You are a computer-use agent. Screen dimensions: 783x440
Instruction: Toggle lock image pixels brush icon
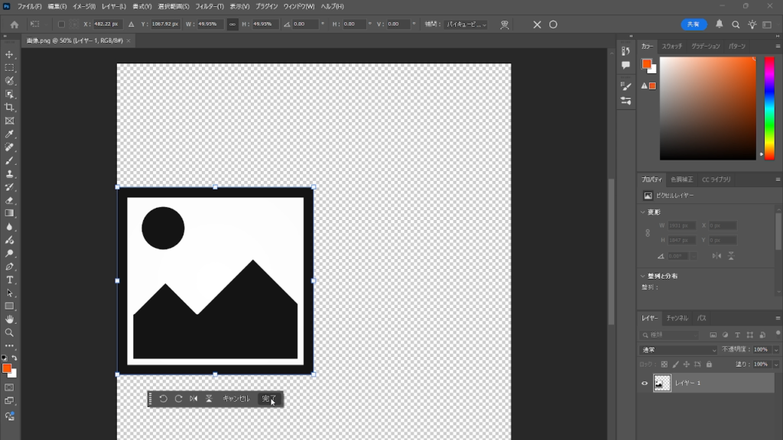point(676,364)
